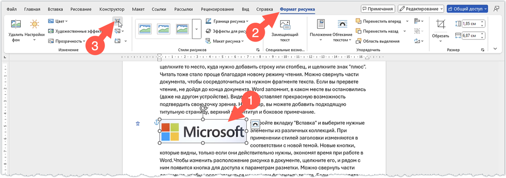Apply the third picture style thumbnail
This screenshot has width=506, height=178.
(183, 28)
